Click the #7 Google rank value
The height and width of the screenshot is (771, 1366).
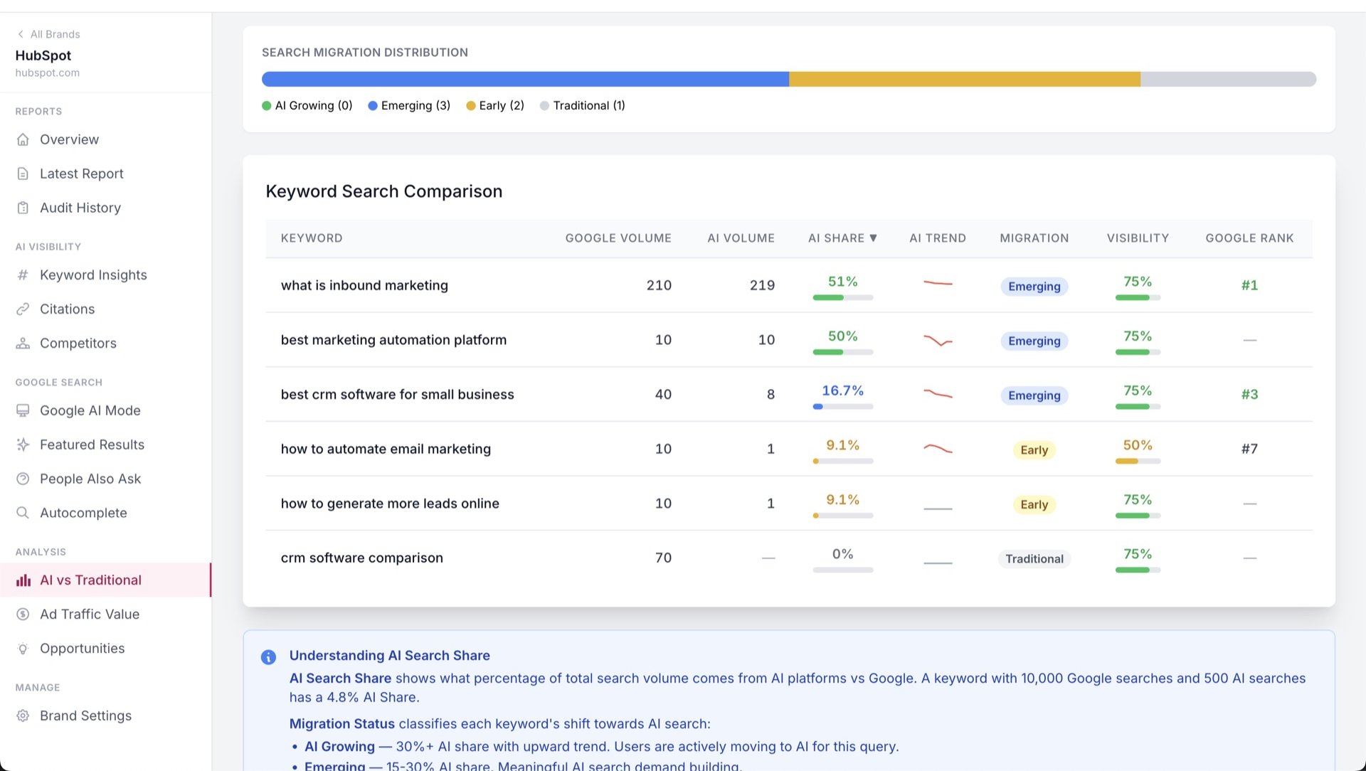(1249, 449)
